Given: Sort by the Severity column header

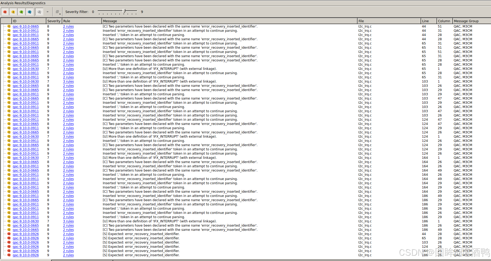Looking at the screenshot, I should click(54, 21).
